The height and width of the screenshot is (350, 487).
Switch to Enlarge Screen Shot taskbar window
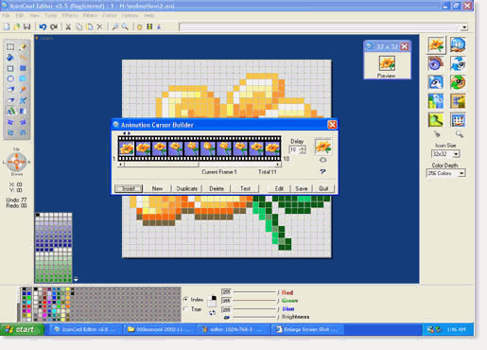[307, 329]
